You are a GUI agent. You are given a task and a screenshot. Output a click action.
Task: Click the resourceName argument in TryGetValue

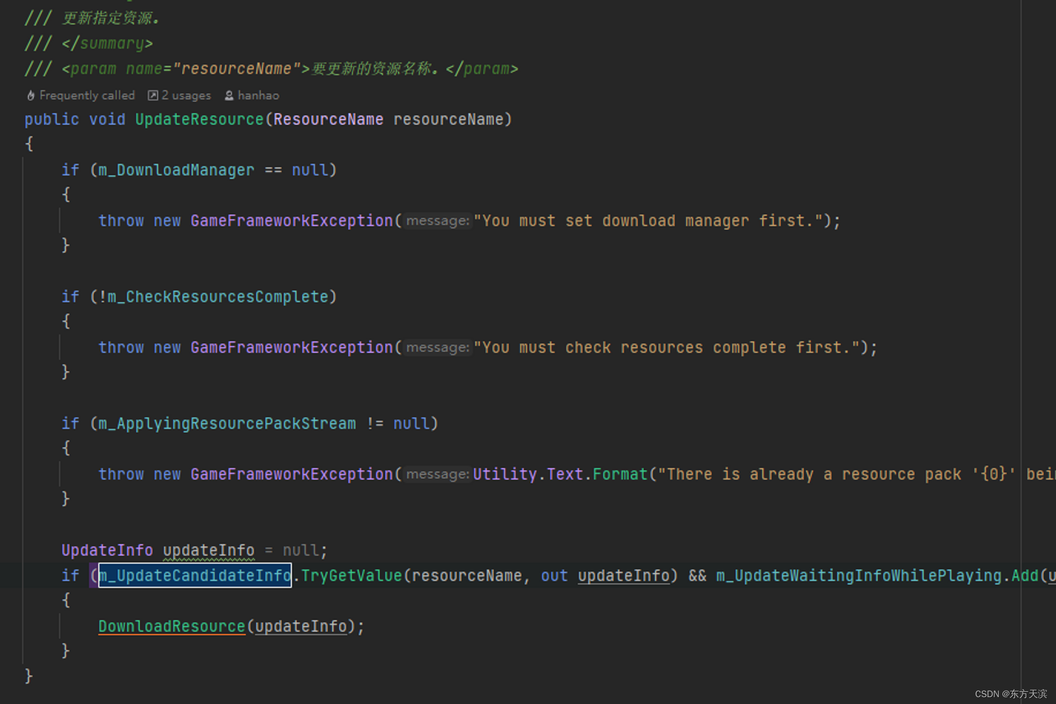466,575
